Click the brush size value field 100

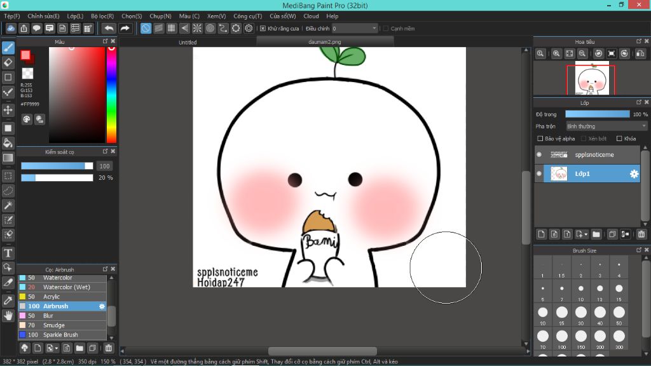point(104,166)
